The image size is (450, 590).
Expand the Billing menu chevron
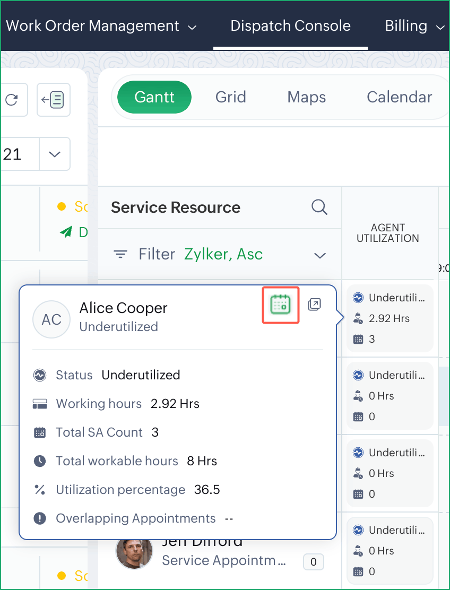coord(439,27)
